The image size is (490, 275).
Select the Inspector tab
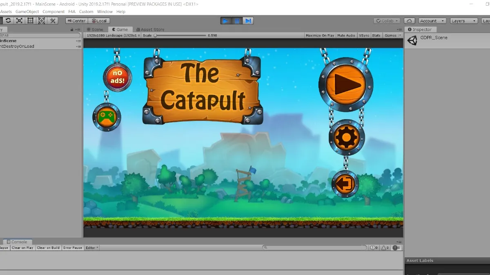420,29
